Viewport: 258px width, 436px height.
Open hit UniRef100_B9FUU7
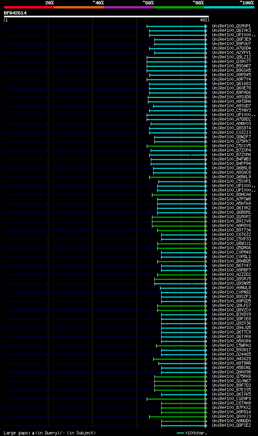point(231,44)
